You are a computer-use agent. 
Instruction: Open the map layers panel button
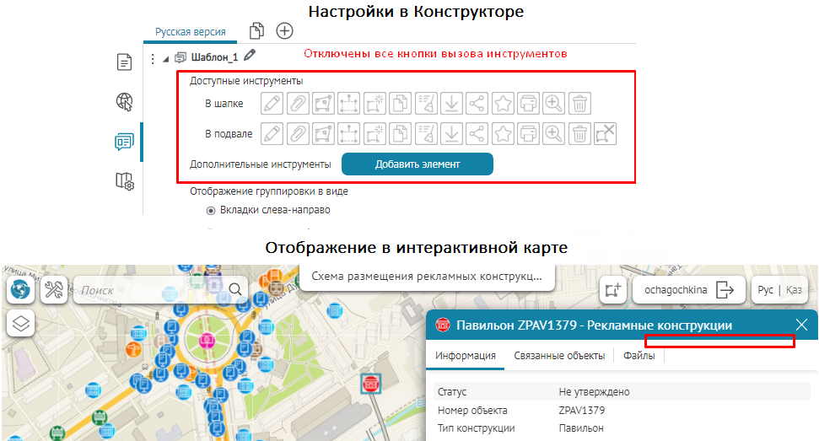point(21,322)
